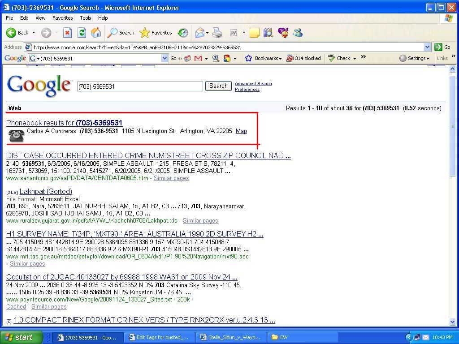Refresh the page with the Refresh icon
459x344 pixels.
coord(82,33)
